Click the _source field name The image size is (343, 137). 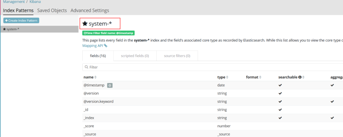(x=90, y=134)
